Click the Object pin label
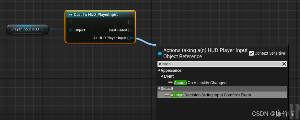The width and height of the screenshot is (300, 120). pos(80,30)
